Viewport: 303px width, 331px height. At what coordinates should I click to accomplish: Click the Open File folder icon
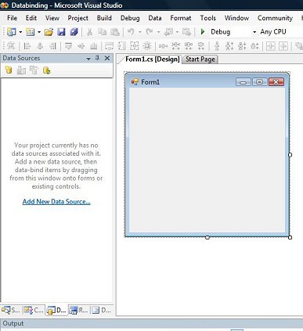[x=49, y=32]
